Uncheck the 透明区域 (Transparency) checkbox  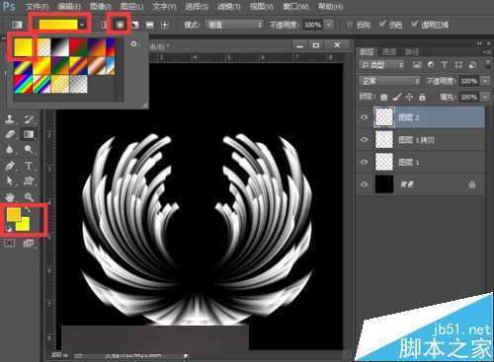(414, 24)
